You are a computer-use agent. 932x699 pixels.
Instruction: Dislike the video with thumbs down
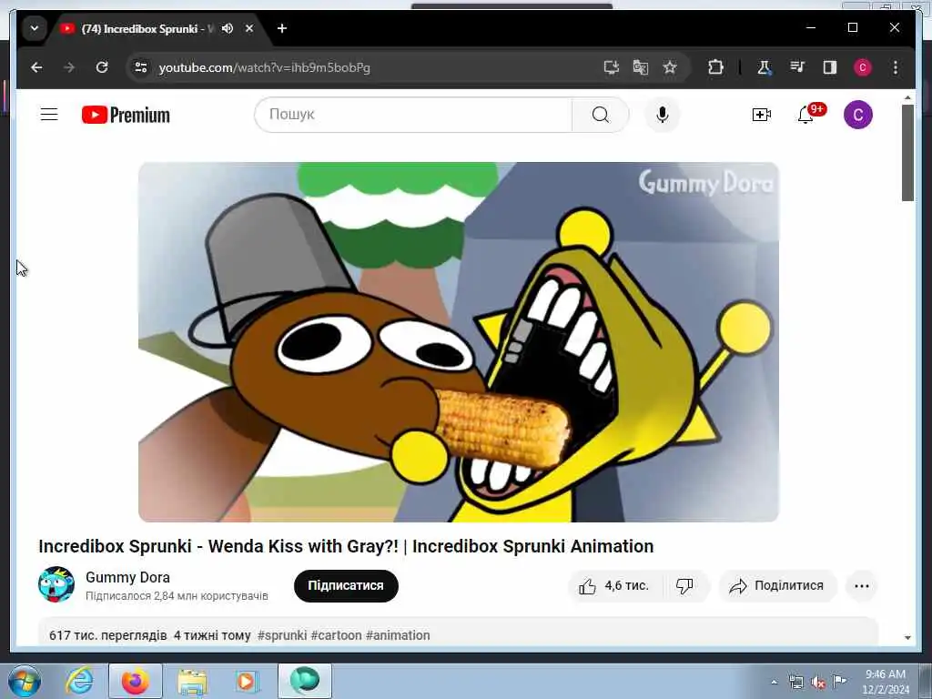pos(685,586)
